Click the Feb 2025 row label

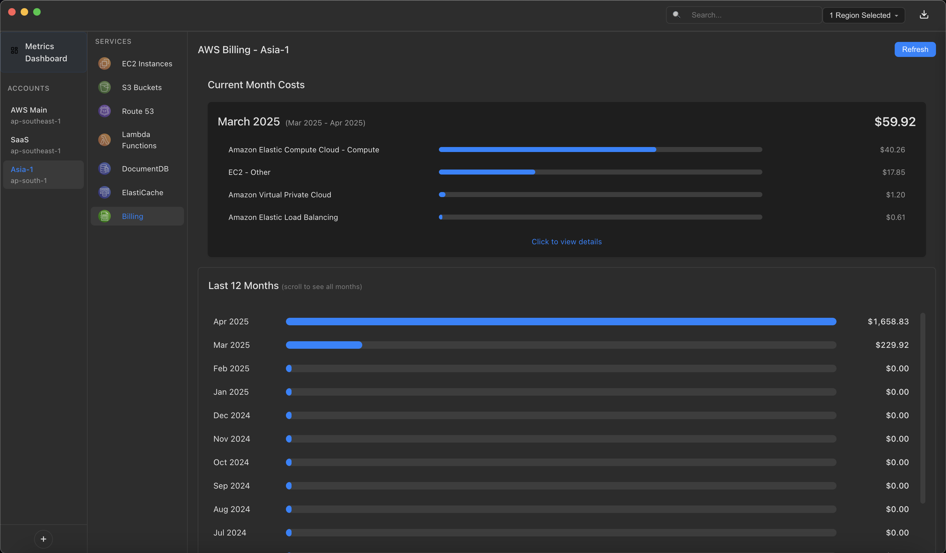tap(231, 368)
